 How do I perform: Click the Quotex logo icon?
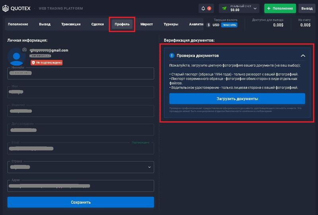pyautogui.click(x=6, y=8)
